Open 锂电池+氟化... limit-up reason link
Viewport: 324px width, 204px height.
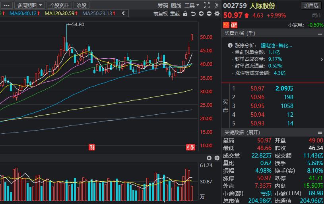[x=276, y=46]
